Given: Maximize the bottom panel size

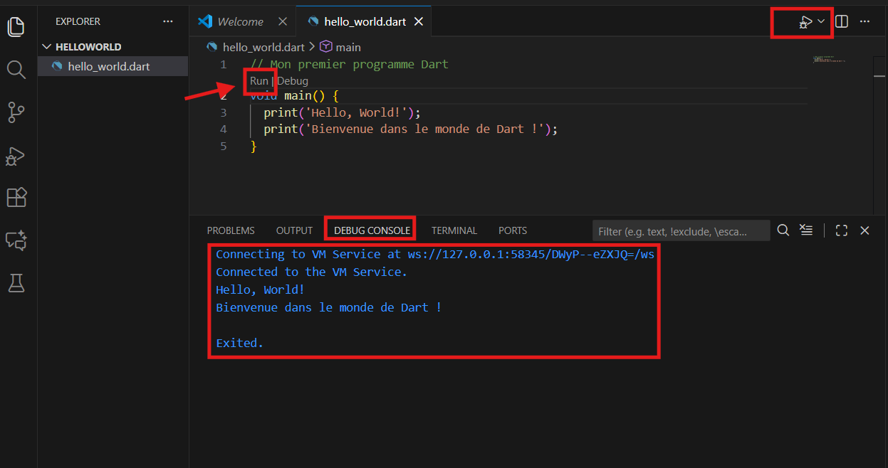Looking at the screenshot, I should coord(842,230).
